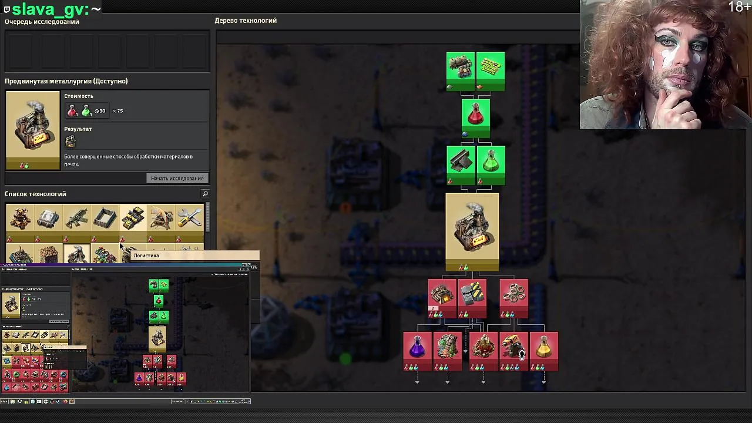Pick the technology icon left of repair tools

pyautogui.click(x=161, y=223)
